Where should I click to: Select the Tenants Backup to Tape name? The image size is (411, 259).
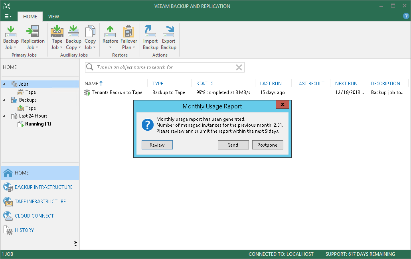click(x=117, y=92)
